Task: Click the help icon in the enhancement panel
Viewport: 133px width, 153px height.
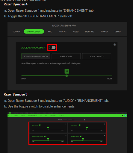Action: tap(115, 45)
